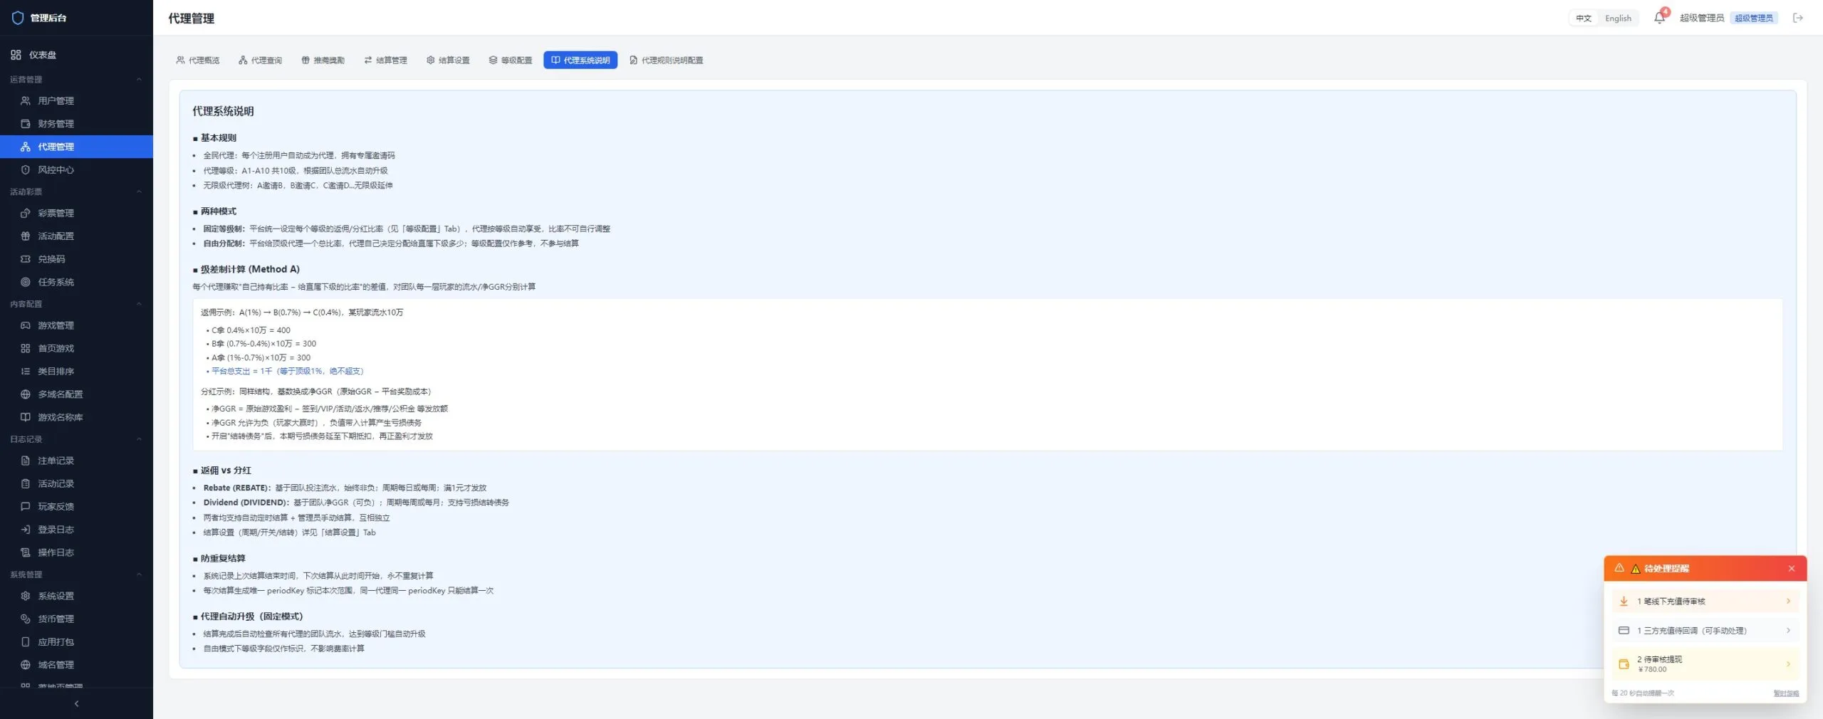
Task: Select 首页游戏 sidebar item
Action: pyautogui.click(x=76, y=348)
